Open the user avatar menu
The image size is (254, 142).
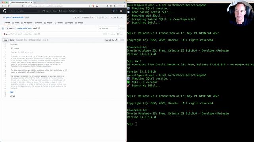[x=121, y=11]
